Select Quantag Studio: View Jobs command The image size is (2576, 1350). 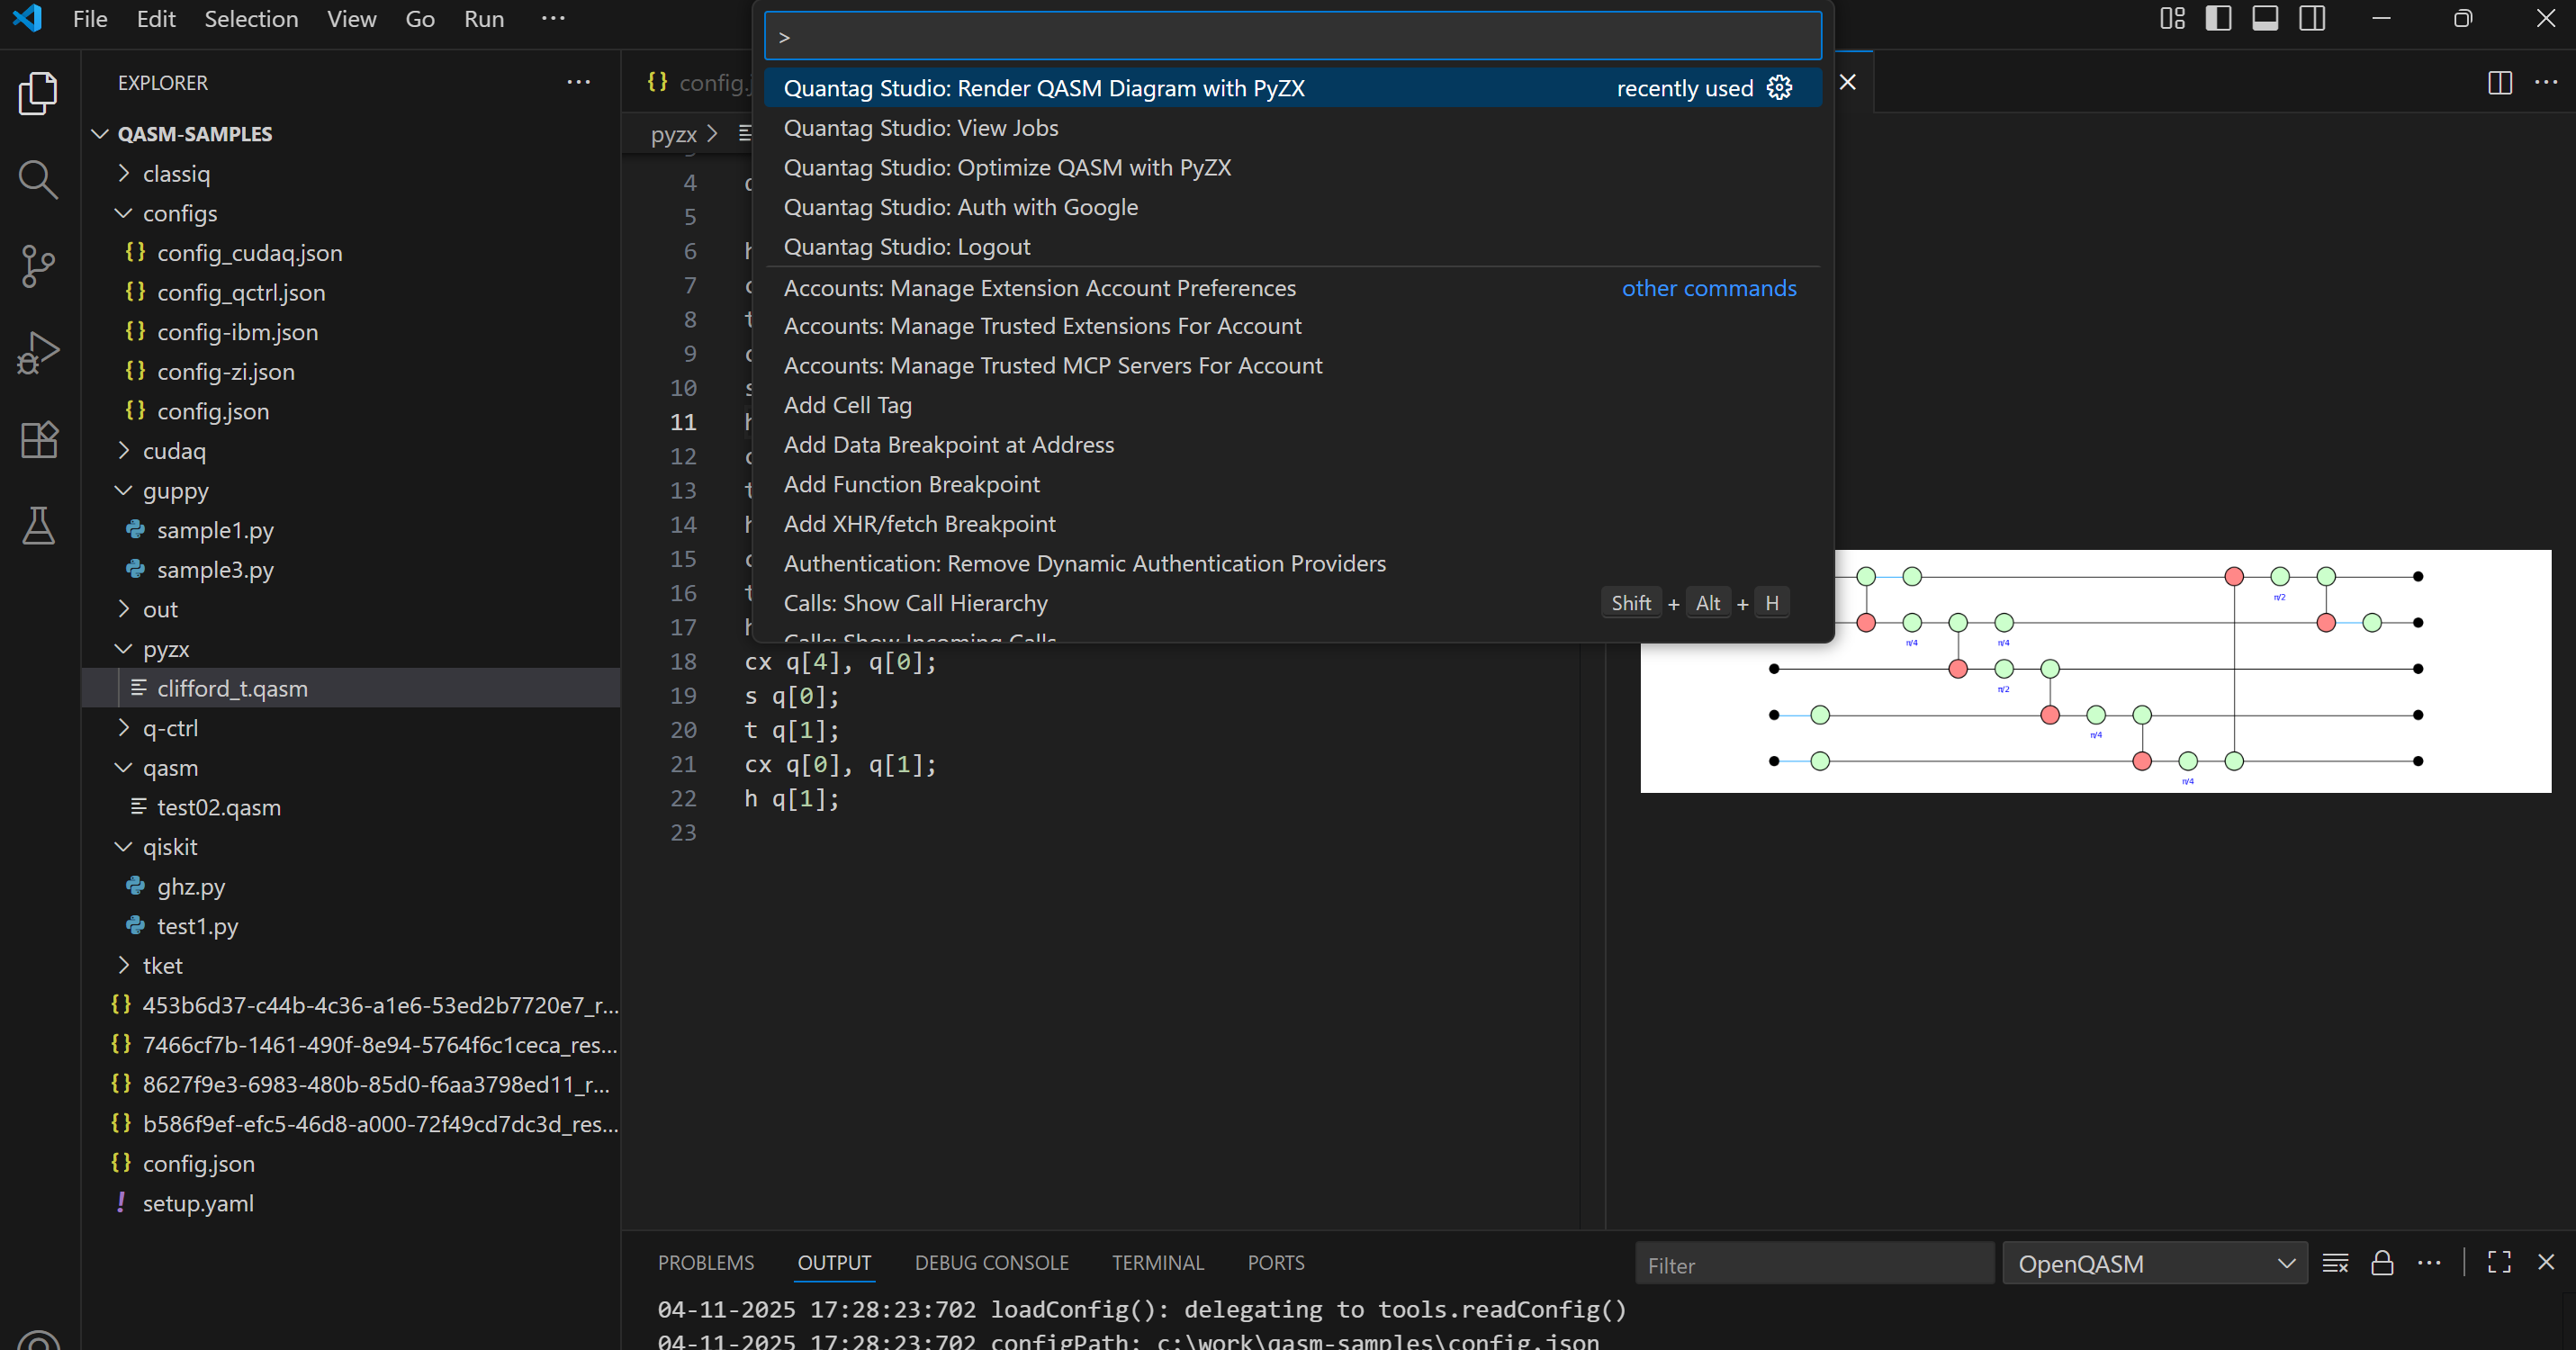click(920, 128)
